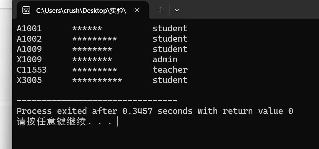Click the A1009 user ID text
The width and height of the screenshot is (319, 149).
point(29,49)
